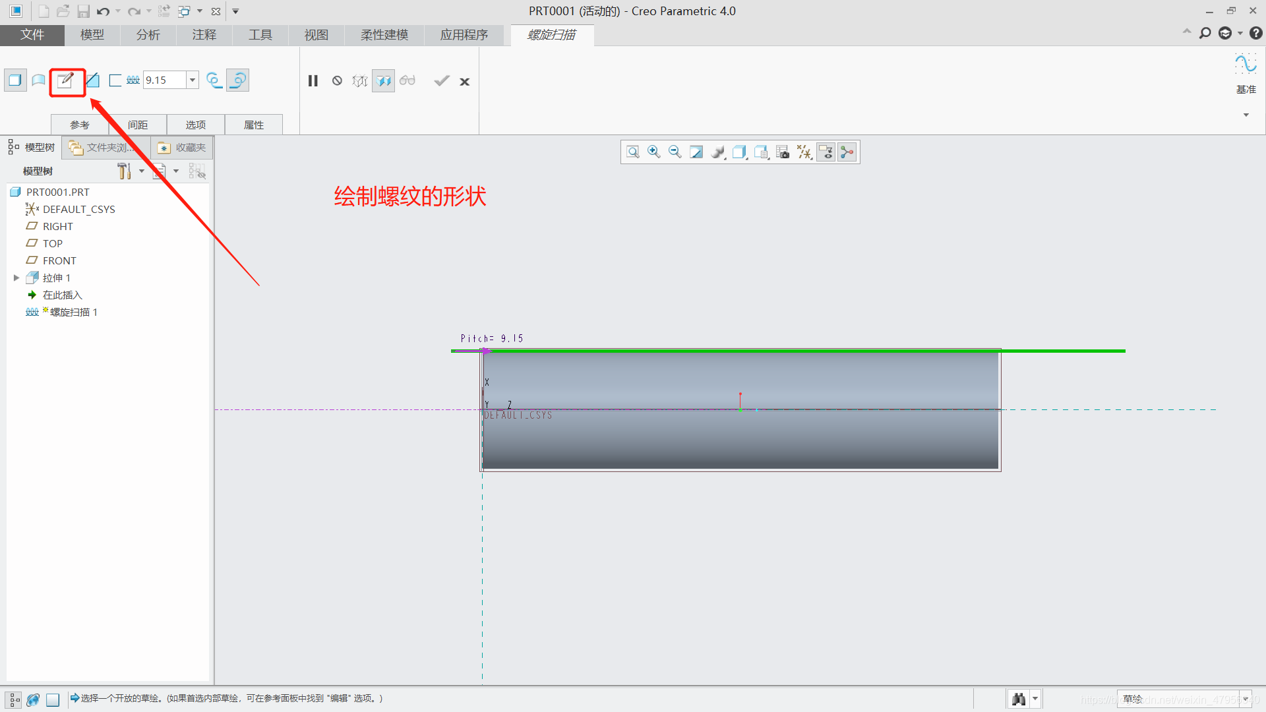
Task: Click the sketch helix section pencil icon
Action: click(x=65, y=80)
